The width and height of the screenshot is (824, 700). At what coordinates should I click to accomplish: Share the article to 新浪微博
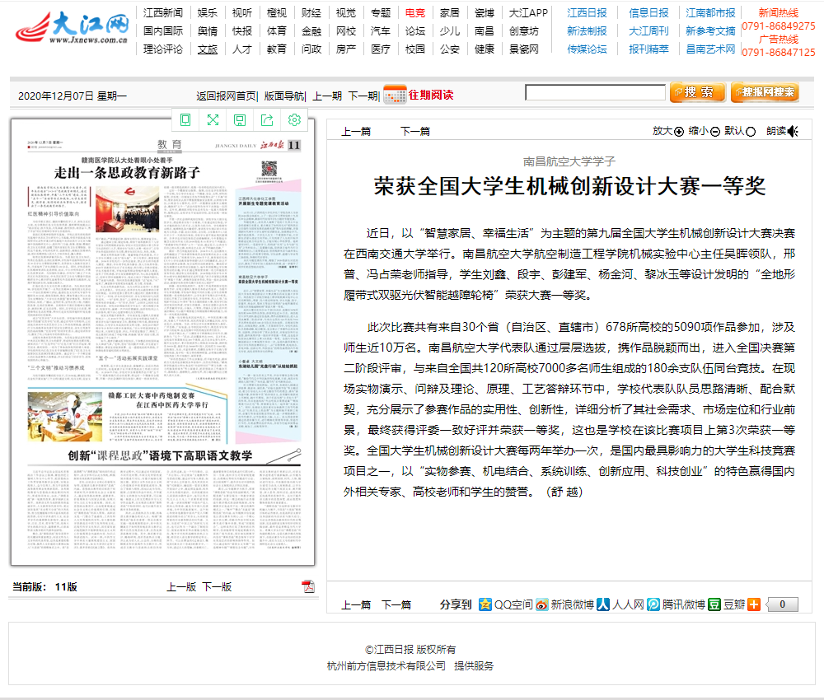[x=564, y=604]
